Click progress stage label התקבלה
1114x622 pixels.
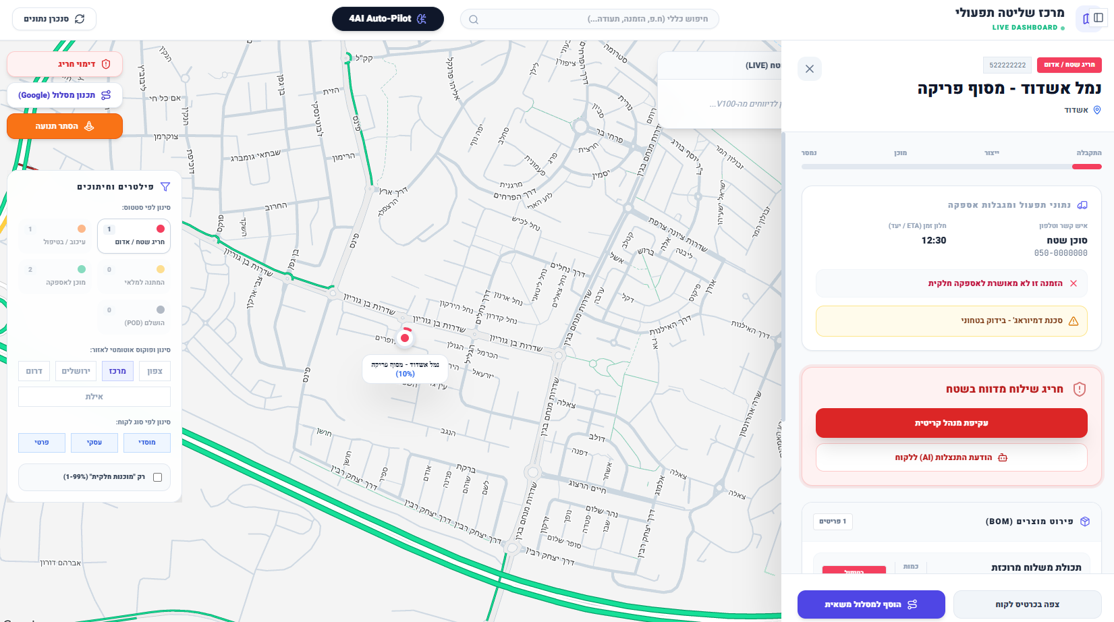1089,153
